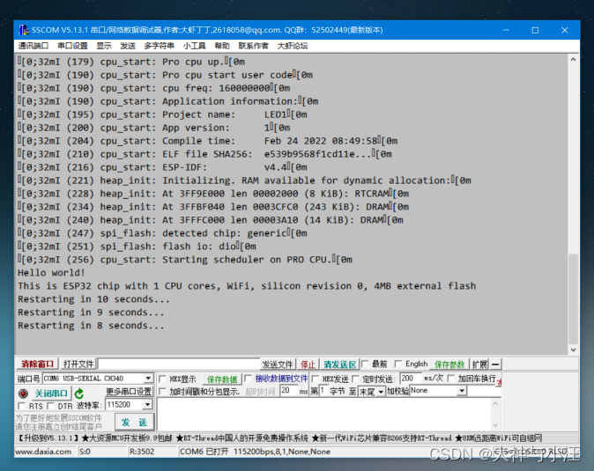Screen dimensions: 594x471
Task: Click the 'Restarting in 8 seconds...' line
Action: pos(91,326)
